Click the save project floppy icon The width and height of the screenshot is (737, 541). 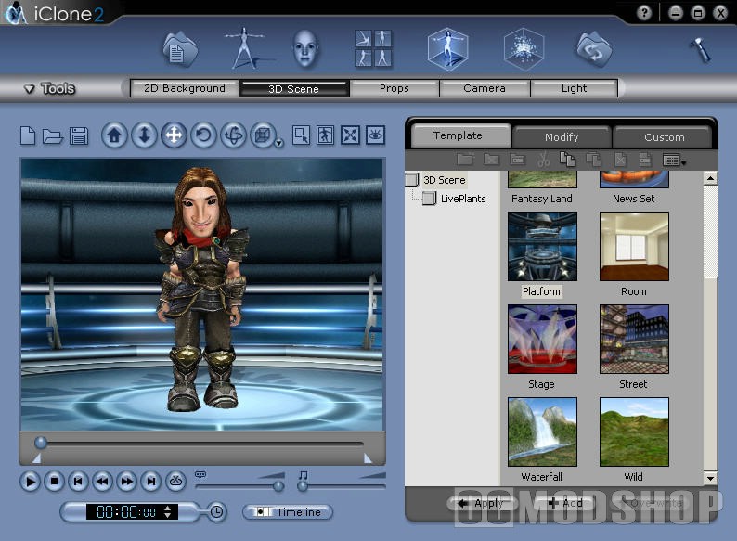79,135
